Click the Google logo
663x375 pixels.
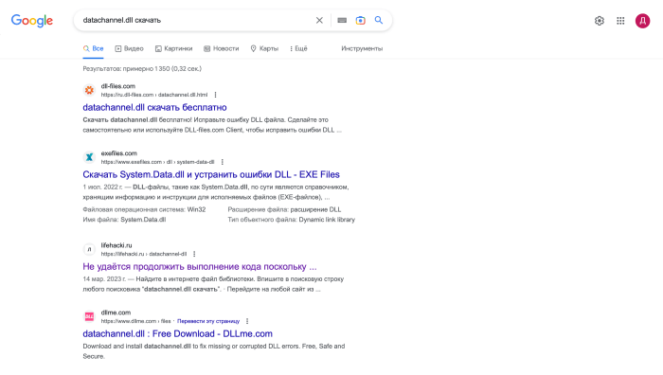coord(32,20)
